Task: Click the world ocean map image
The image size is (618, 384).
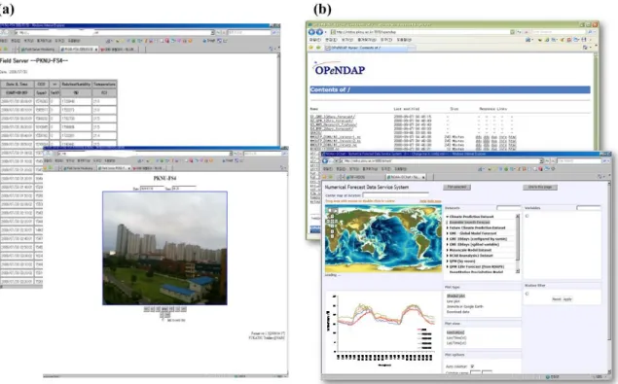Action: click(383, 238)
